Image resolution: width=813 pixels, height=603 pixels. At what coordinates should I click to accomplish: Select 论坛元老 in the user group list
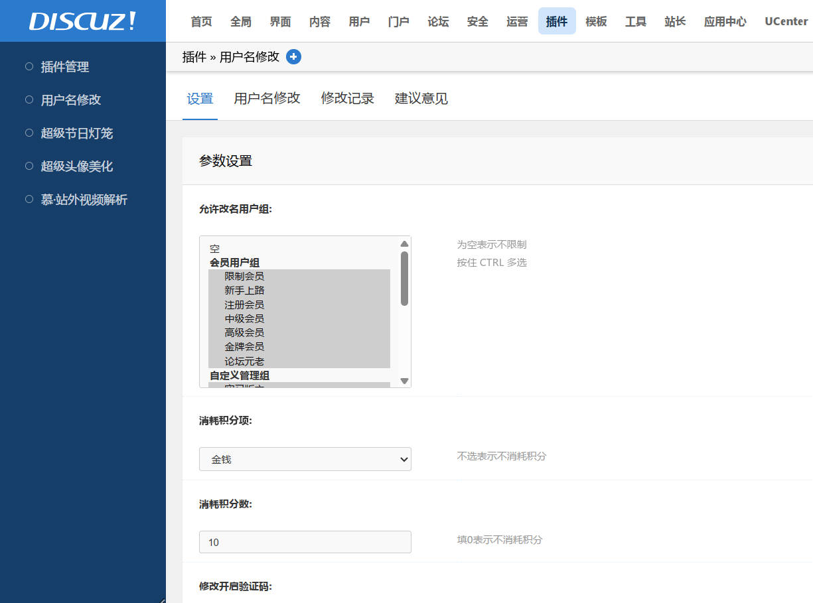299,361
